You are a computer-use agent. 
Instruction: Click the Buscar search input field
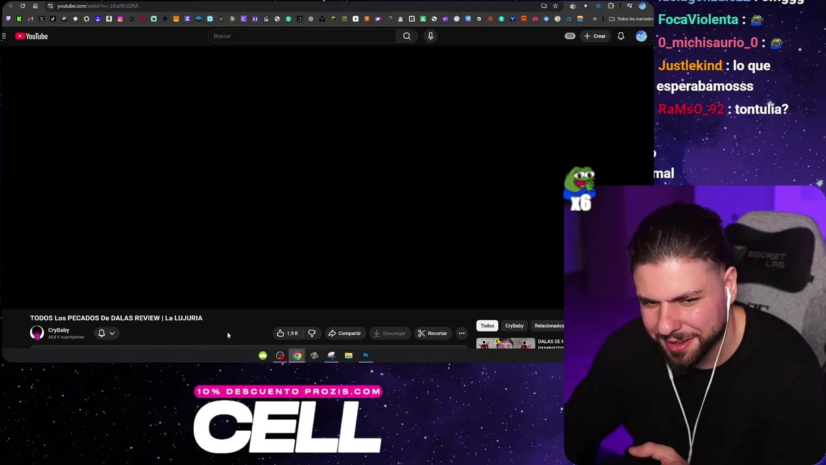[x=303, y=36]
